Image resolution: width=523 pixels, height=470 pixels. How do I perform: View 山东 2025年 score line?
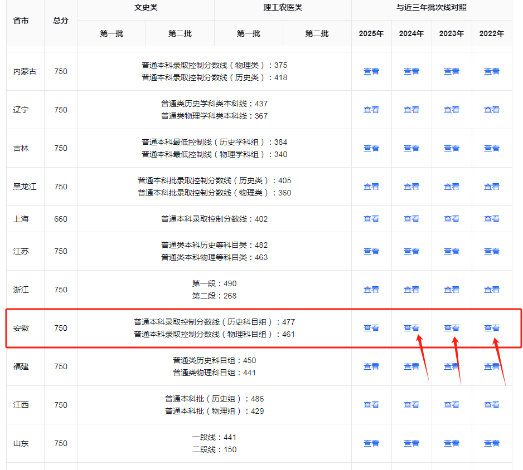[371, 443]
